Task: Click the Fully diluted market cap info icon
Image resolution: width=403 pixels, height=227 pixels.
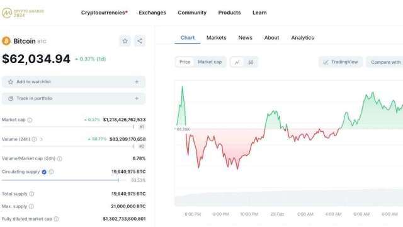Action: pos(56,219)
